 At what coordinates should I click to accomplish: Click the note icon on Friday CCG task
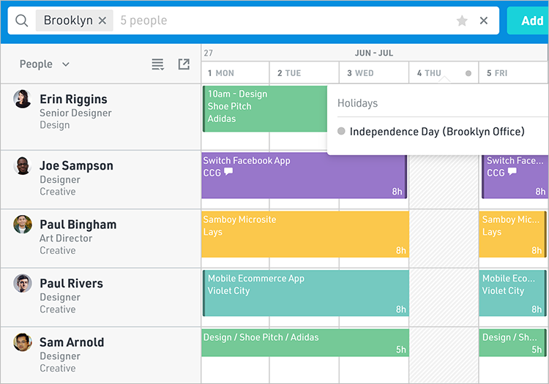click(512, 172)
